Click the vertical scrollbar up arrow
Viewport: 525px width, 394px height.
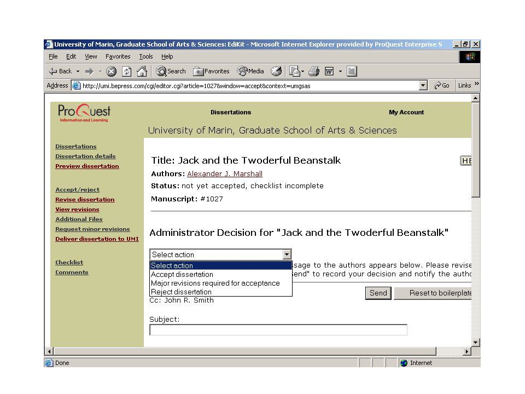pyautogui.click(x=475, y=98)
